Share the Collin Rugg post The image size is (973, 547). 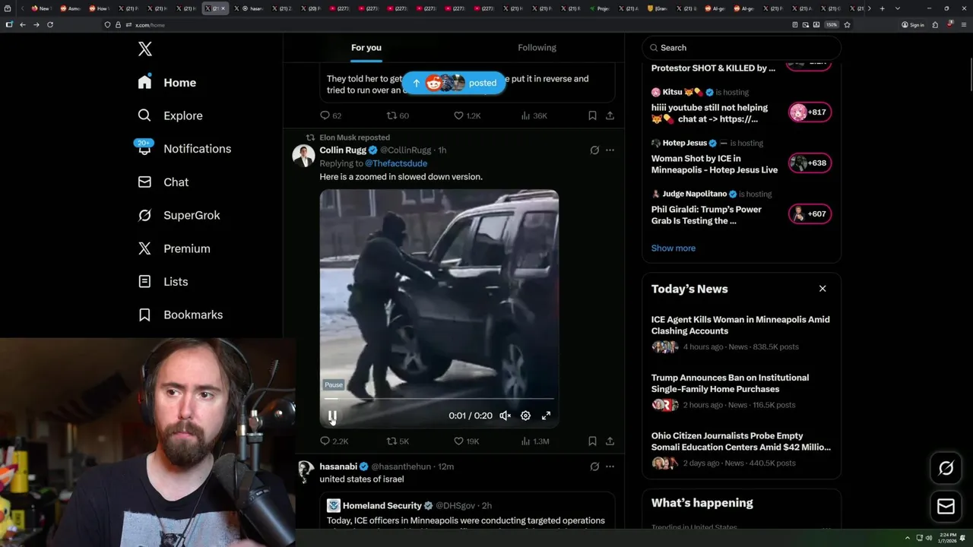tap(610, 441)
